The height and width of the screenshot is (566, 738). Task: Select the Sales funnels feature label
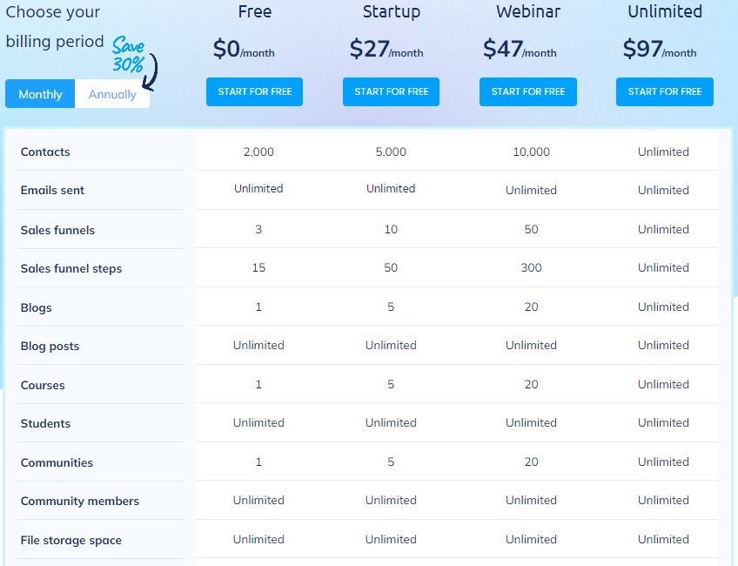pos(57,231)
